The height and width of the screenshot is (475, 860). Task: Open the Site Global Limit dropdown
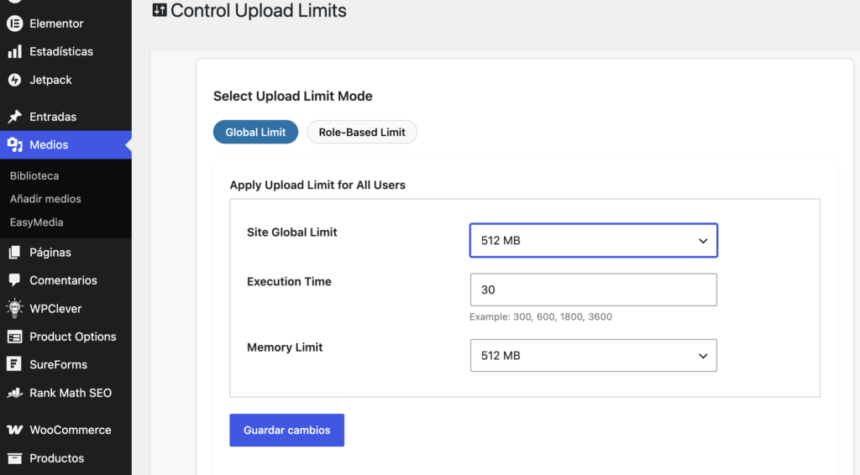pyautogui.click(x=594, y=241)
